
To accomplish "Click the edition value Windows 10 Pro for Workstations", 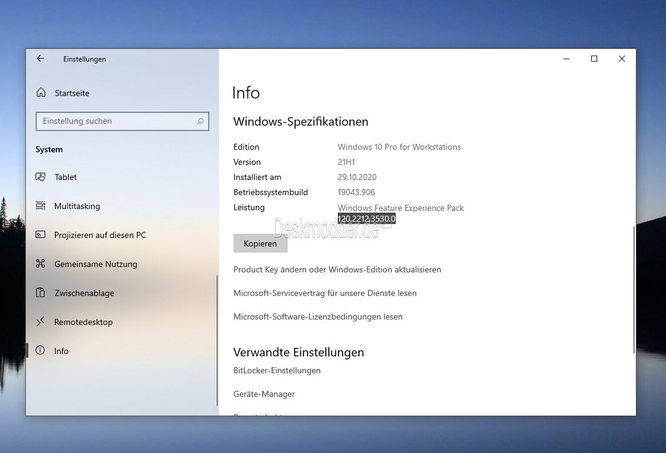I will click(399, 147).
